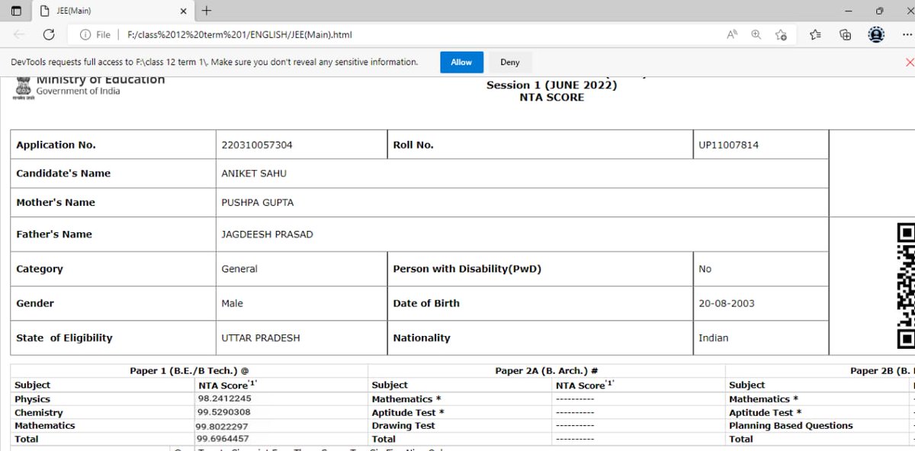Select roll number UP11007814

728,145
